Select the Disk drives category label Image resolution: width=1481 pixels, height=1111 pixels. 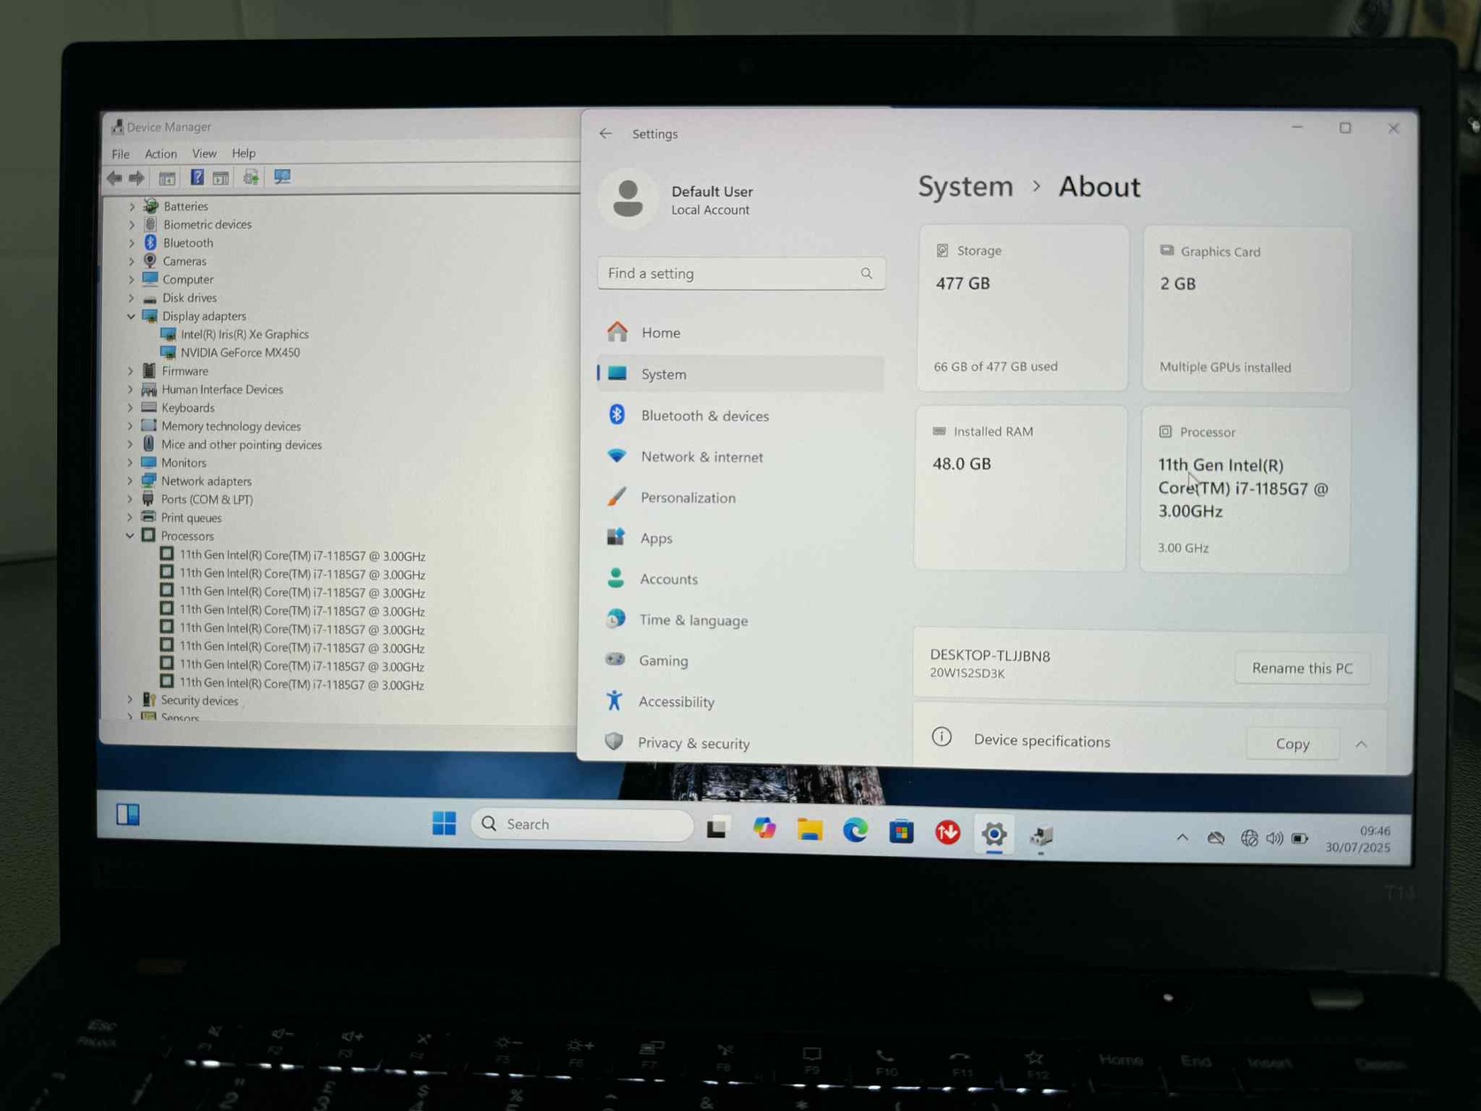pyautogui.click(x=189, y=298)
